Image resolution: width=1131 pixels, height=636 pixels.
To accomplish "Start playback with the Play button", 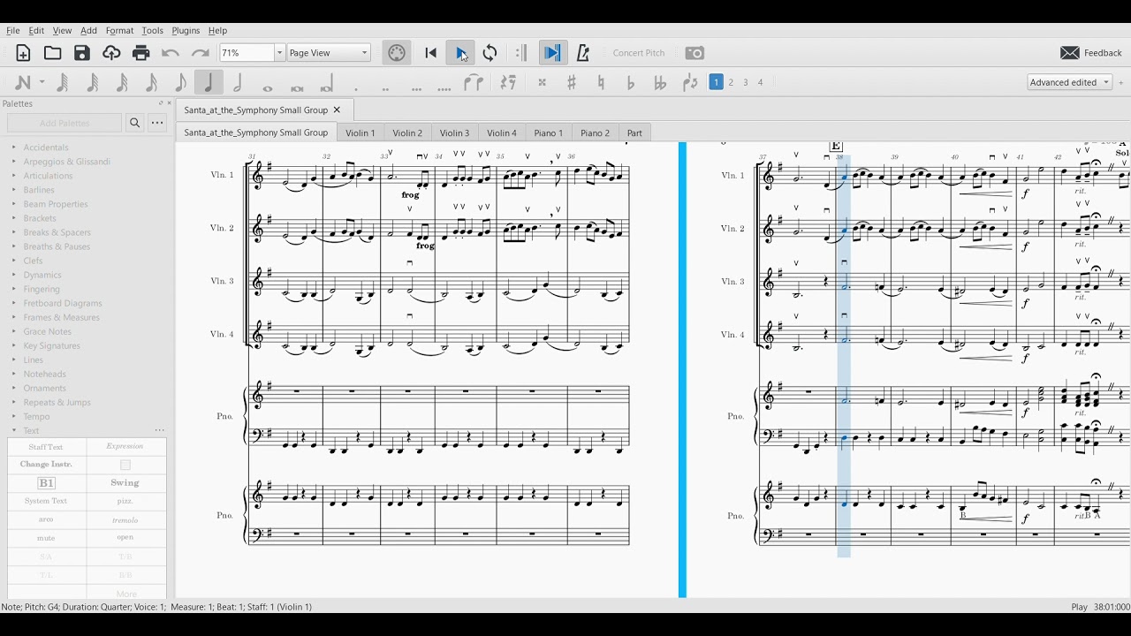I will (x=460, y=53).
